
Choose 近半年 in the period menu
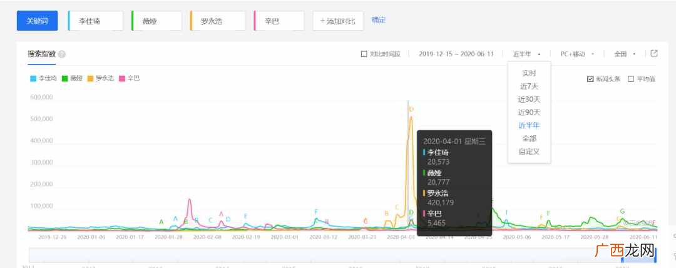529,126
